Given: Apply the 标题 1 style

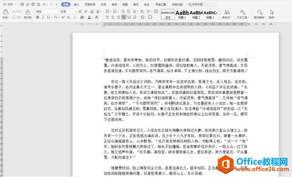Looking at the screenshot, I should tap(182, 14).
